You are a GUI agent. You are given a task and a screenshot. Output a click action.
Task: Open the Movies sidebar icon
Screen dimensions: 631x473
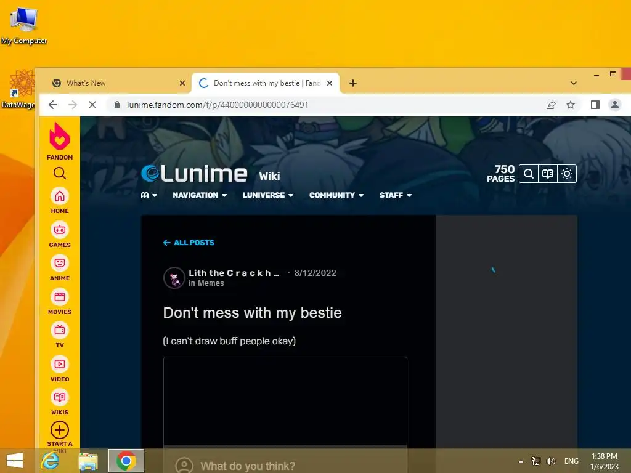click(60, 297)
